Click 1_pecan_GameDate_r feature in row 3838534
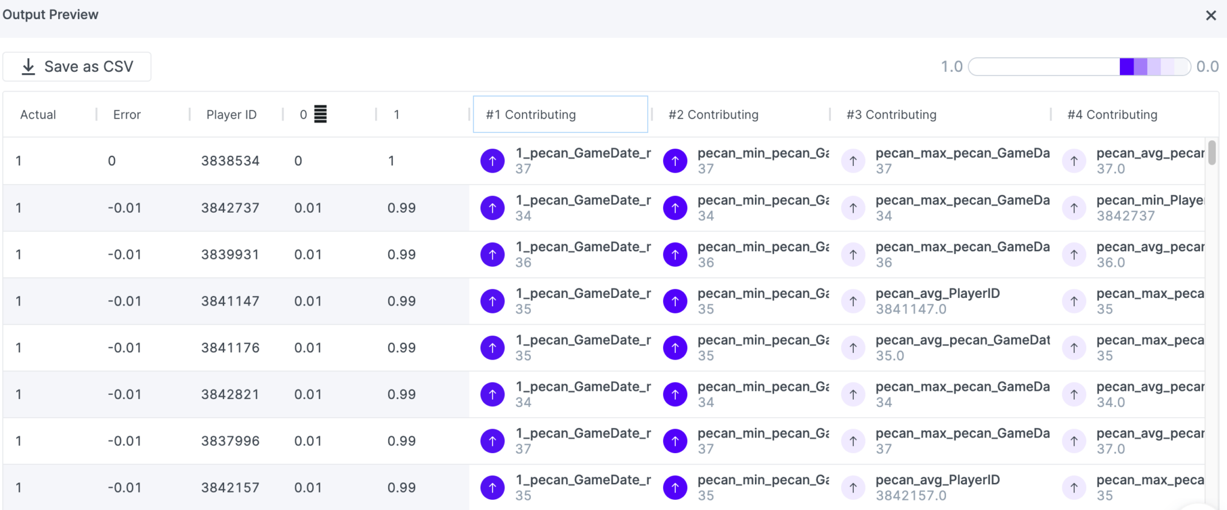The image size is (1227, 510). coord(583,153)
